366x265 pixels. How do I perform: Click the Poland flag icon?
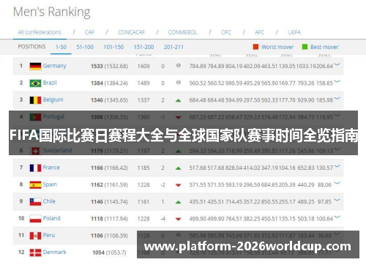click(x=35, y=219)
